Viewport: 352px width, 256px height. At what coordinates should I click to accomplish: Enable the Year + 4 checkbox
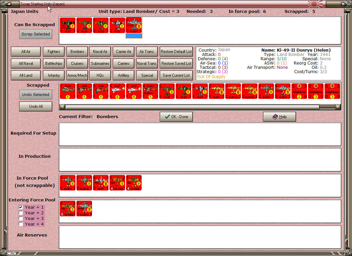(x=21, y=224)
